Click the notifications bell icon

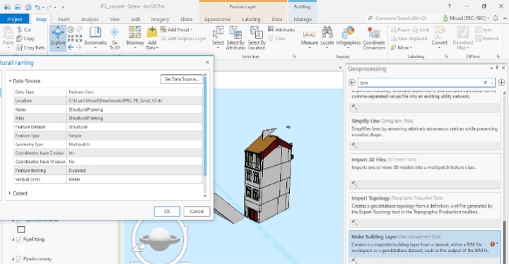click(x=496, y=18)
